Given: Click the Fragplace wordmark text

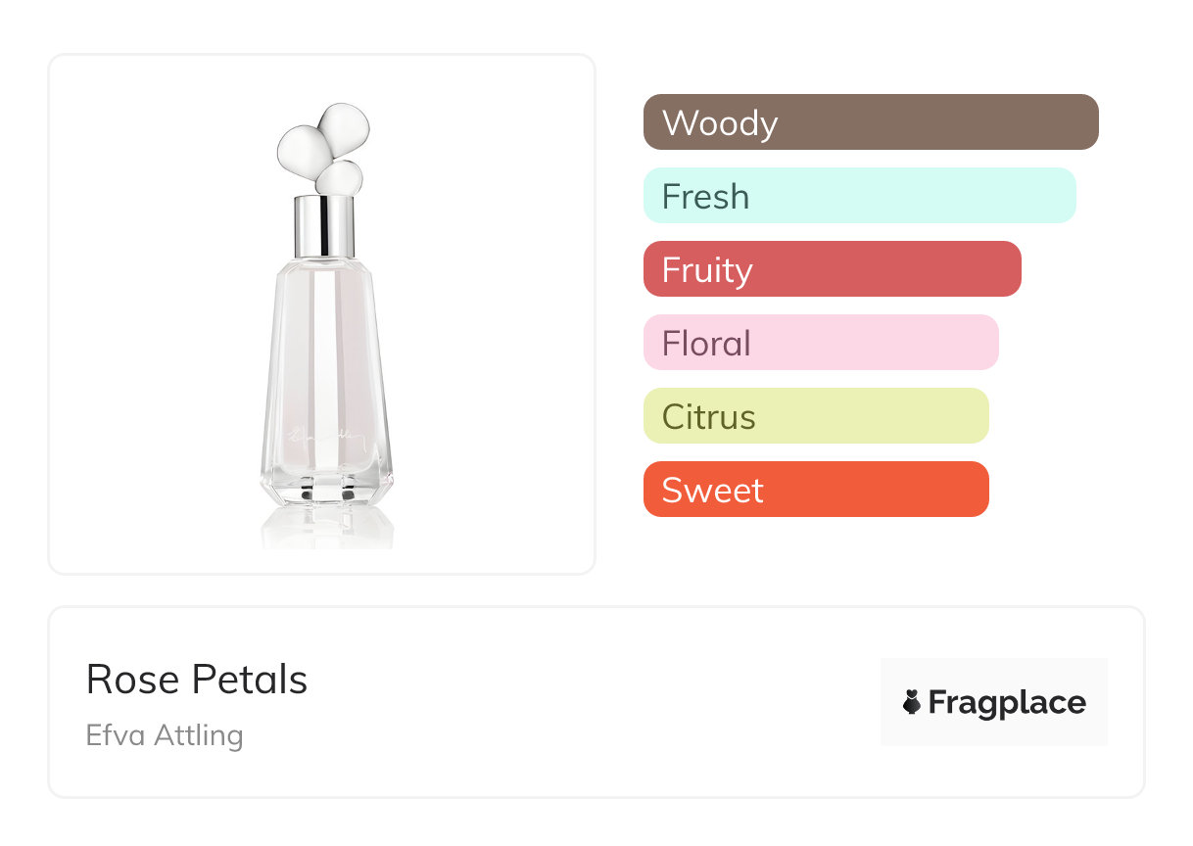Looking at the screenshot, I should point(1007,703).
